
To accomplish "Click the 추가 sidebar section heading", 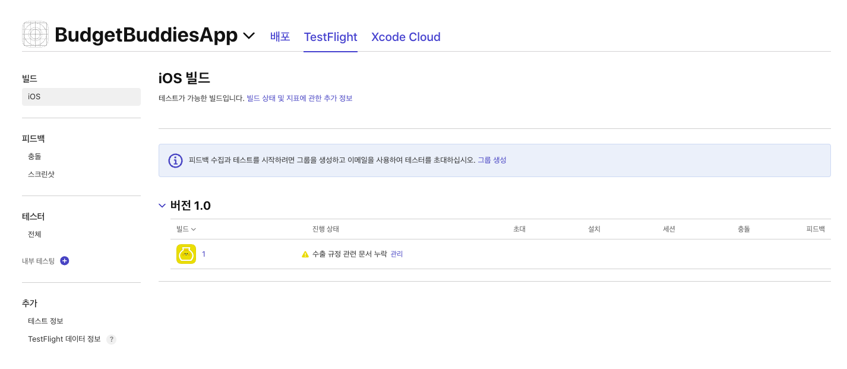I will [x=30, y=303].
